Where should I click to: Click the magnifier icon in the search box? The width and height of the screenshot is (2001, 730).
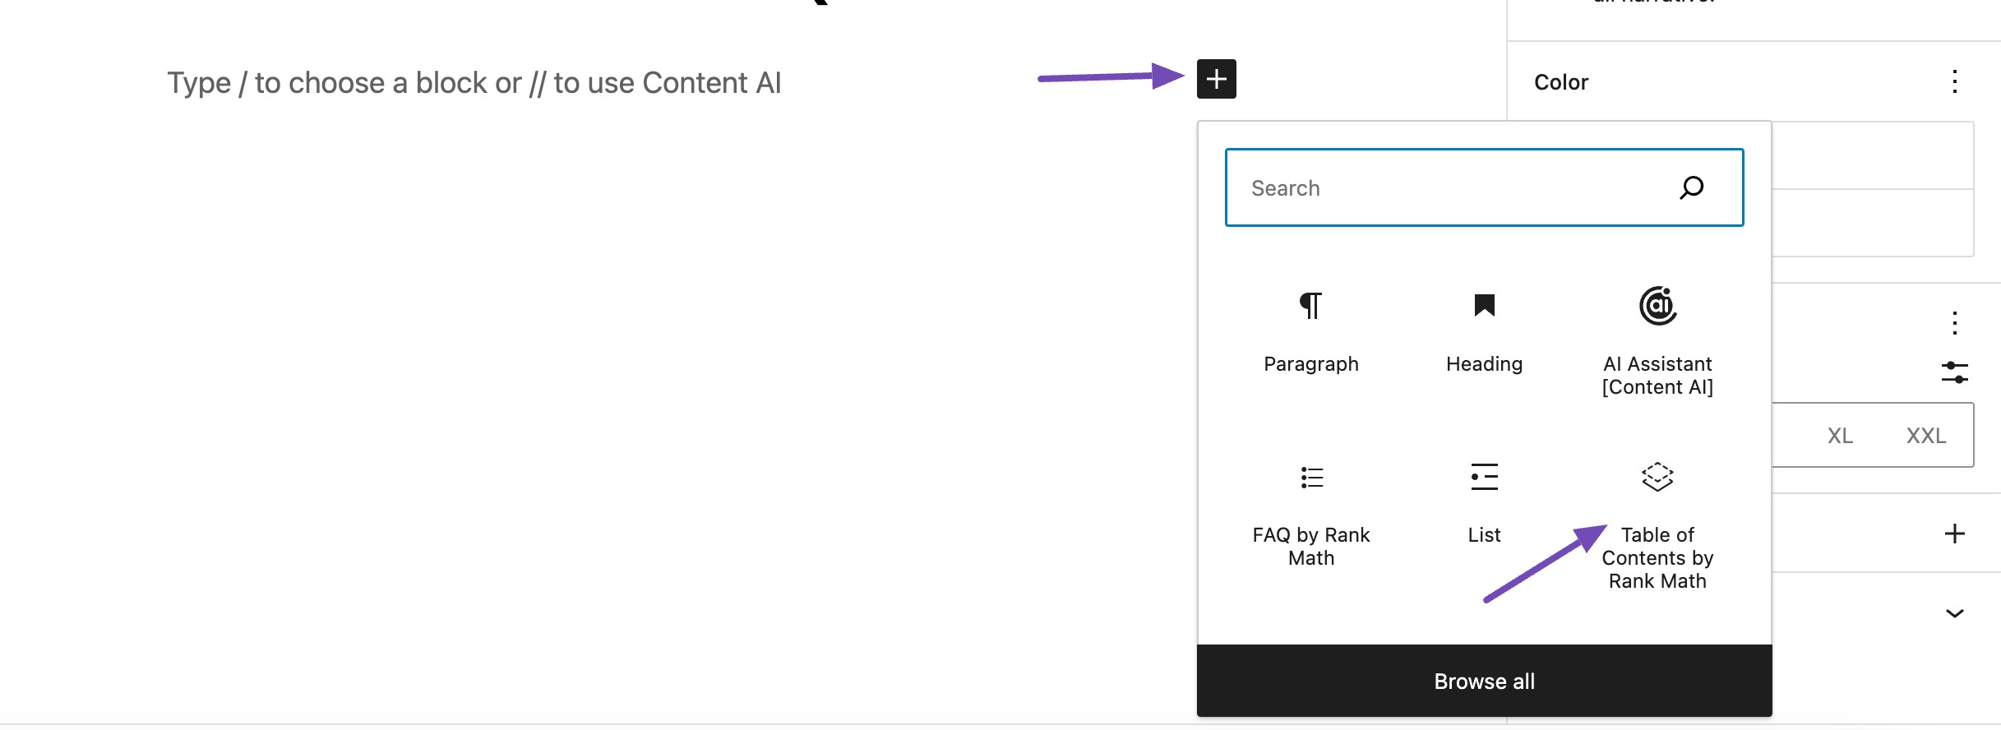coord(1692,187)
